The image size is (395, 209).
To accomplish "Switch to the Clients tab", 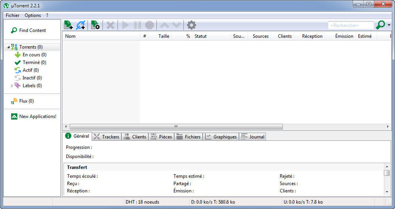I will [135, 137].
